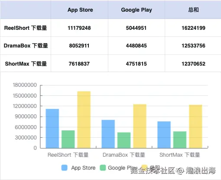Select the ShortMax 下载量 row label
The width and height of the screenshot is (221, 180).
pos(26,63)
